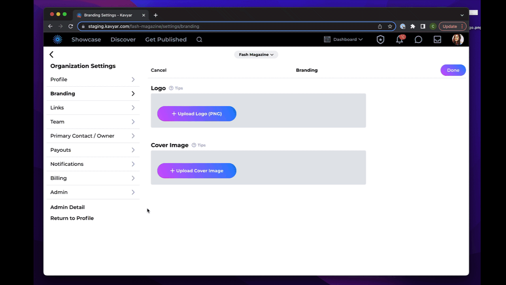
Task: Click the shield star badge icon
Action: coord(380,40)
